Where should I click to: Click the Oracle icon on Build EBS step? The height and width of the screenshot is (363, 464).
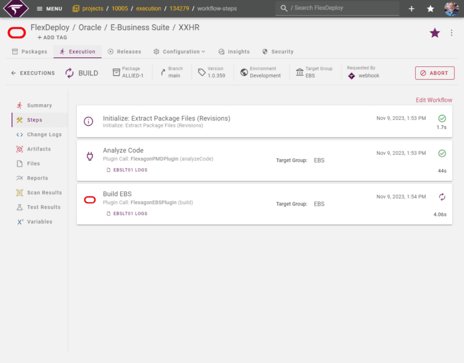[89, 200]
